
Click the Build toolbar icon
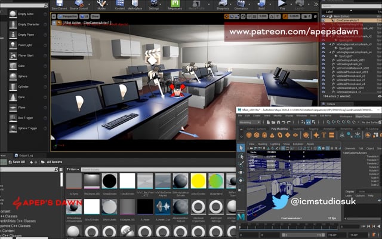[x=261, y=4]
